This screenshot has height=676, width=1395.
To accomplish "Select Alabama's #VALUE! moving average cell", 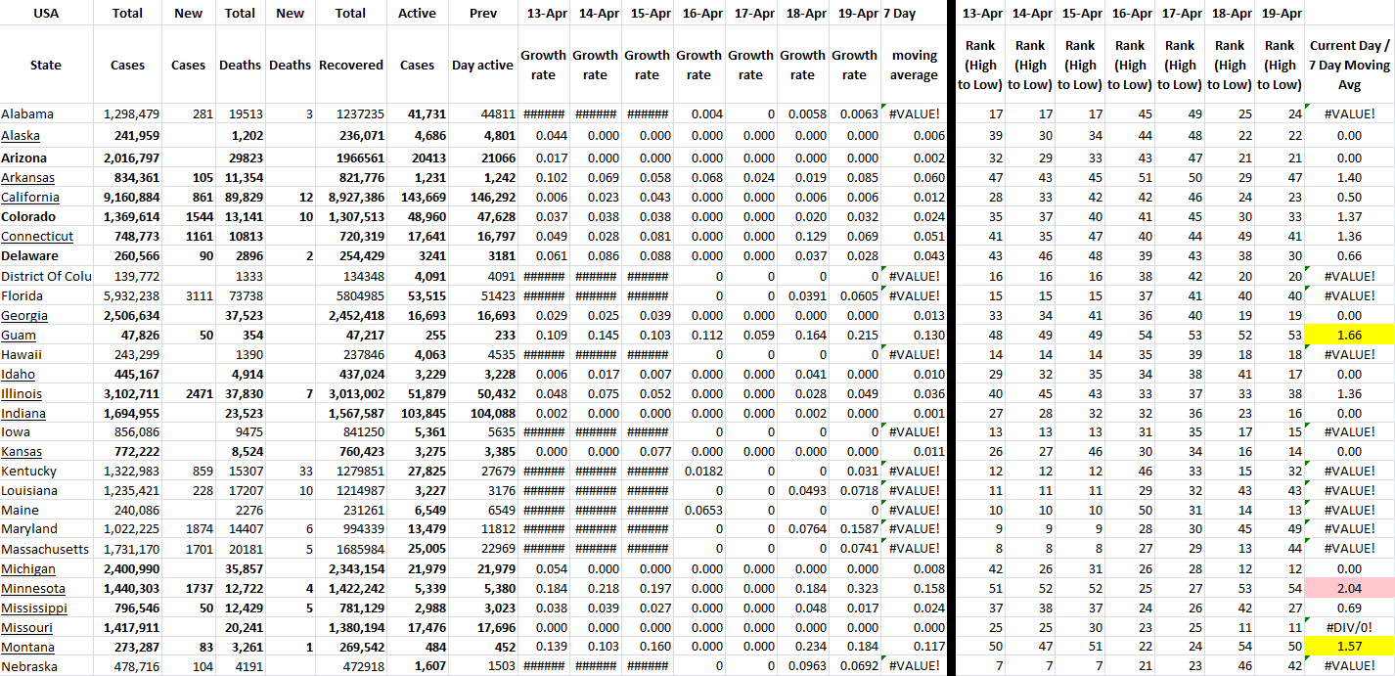I will [914, 113].
